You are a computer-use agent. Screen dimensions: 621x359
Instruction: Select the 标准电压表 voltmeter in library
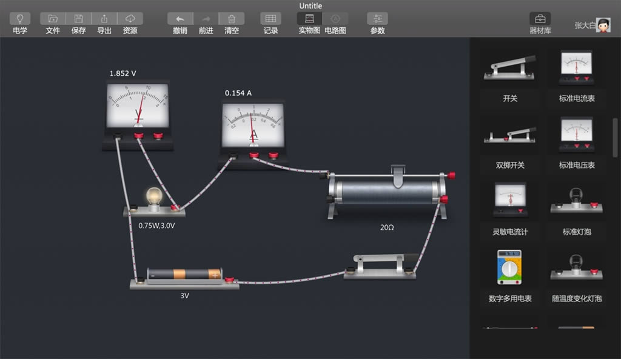pyautogui.click(x=577, y=135)
